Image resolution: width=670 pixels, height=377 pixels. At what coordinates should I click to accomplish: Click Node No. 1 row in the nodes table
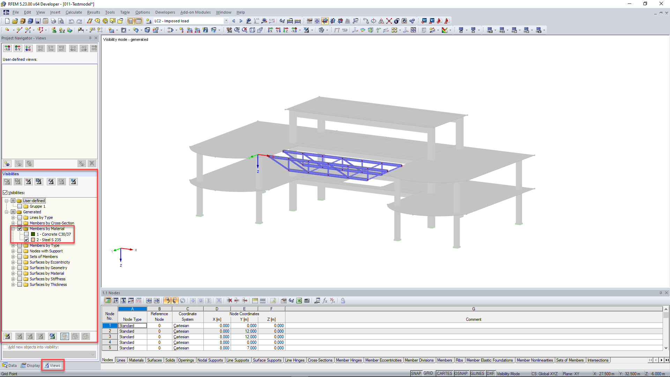[109, 325]
